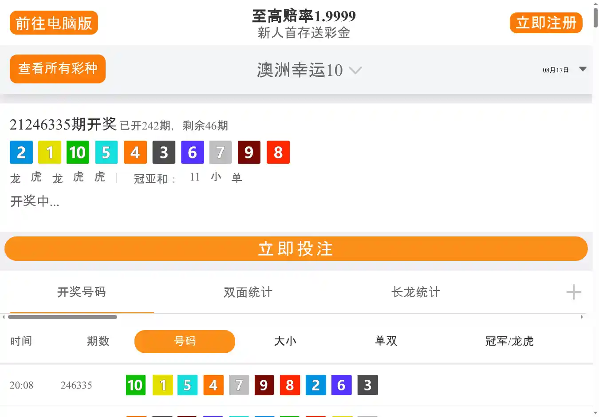Click red number 8 ball in top result
Screen dimensions: 599x417
pyautogui.click(x=278, y=152)
